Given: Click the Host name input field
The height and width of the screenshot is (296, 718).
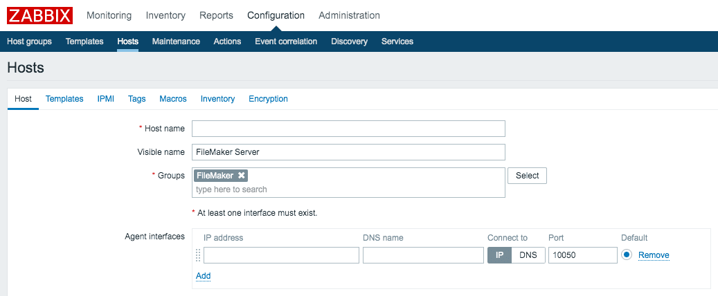Looking at the screenshot, I should [x=348, y=129].
